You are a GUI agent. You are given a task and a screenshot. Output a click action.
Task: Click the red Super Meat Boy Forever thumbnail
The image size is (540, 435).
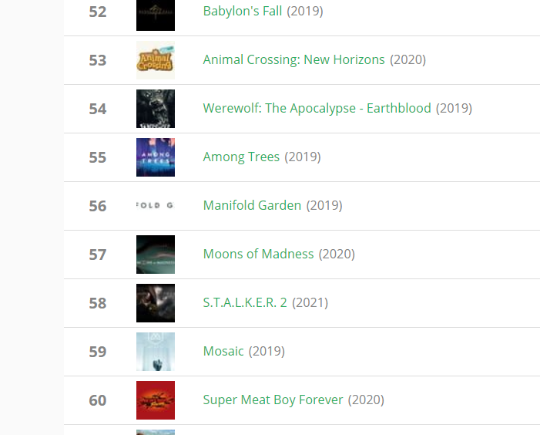(x=156, y=400)
